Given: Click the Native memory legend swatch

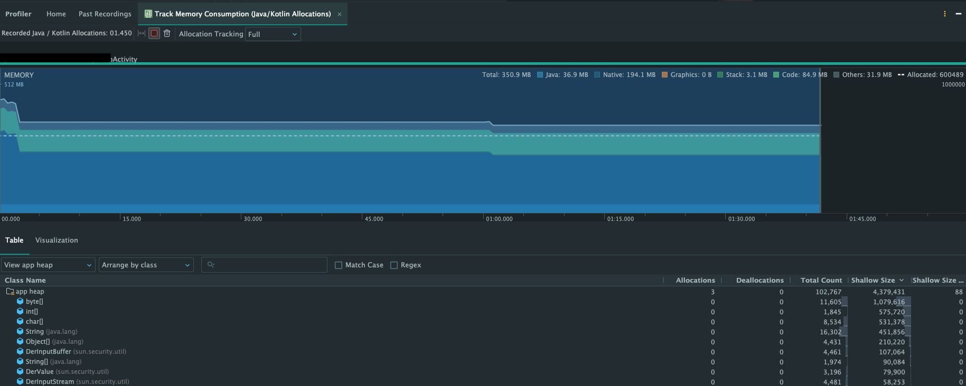Looking at the screenshot, I should [597, 75].
